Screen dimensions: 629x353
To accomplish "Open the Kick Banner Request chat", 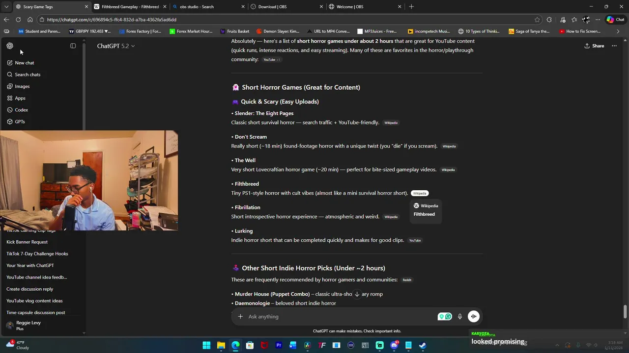I will pos(27,242).
